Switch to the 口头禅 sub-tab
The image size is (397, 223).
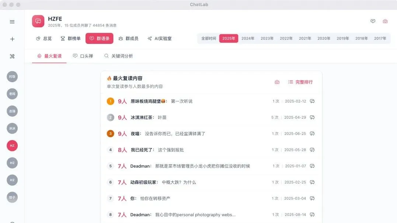point(83,56)
